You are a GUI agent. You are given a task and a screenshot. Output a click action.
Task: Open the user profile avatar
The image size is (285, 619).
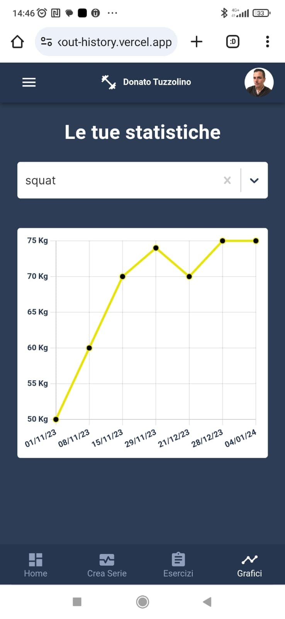259,82
